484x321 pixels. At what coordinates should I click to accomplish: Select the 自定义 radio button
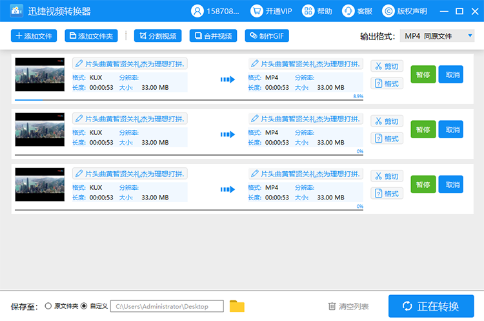pyautogui.click(x=84, y=306)
